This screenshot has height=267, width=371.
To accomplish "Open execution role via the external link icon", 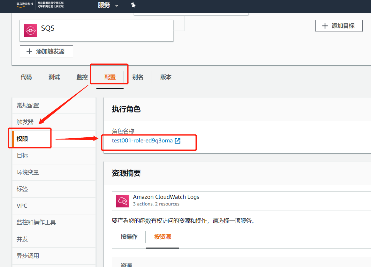I will 178,141.
